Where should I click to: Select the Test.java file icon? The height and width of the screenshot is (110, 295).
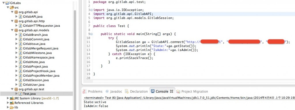pos(21,94)
